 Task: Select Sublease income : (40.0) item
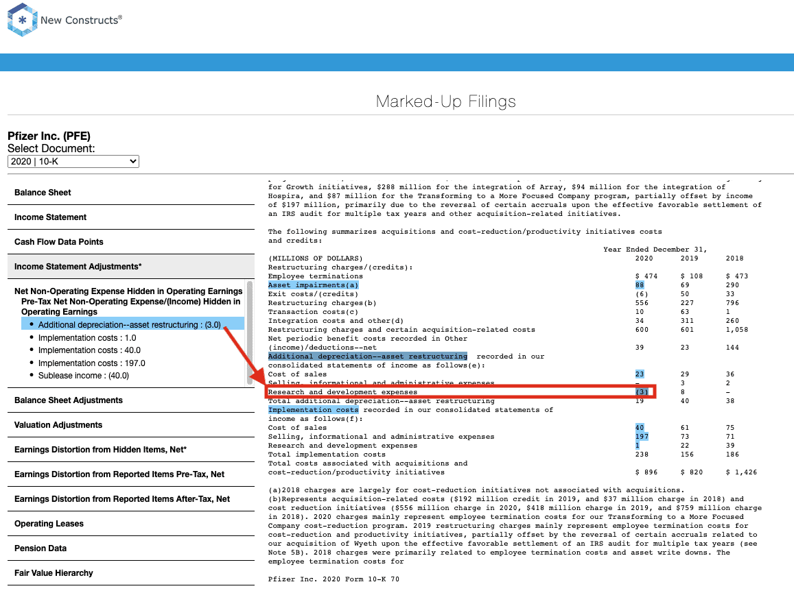coord(84,376)
